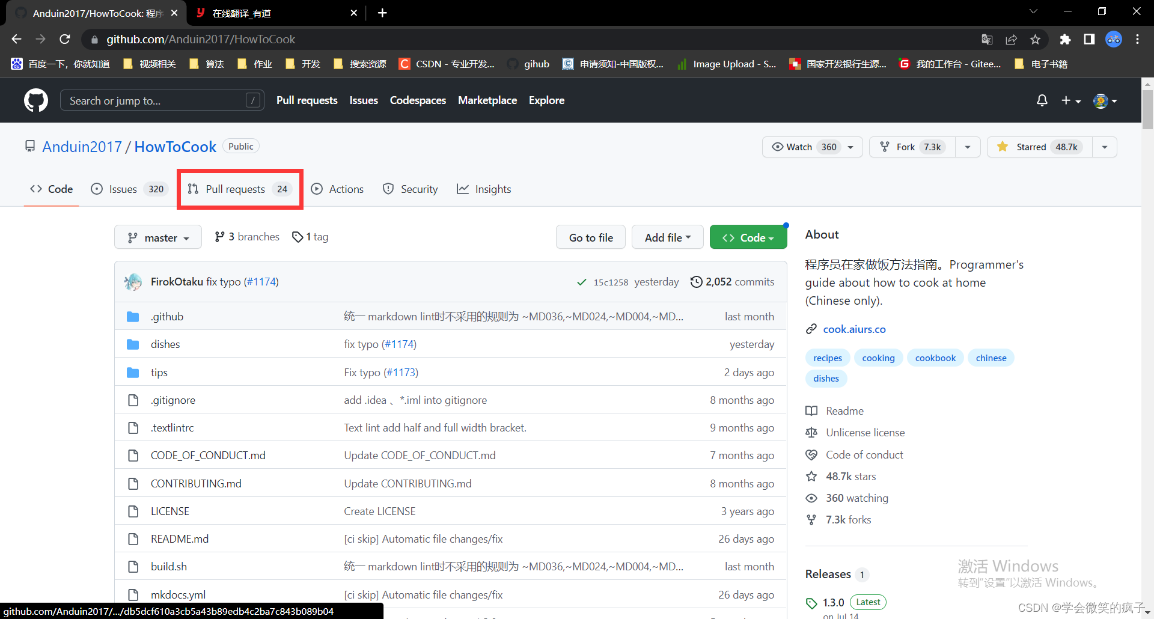
Task: Open Issues in top navigation
Action: point(364,100)
